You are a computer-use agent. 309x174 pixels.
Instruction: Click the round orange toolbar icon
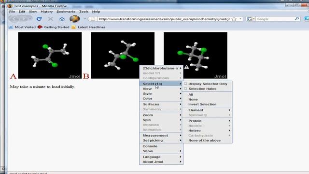coord(74,19)
